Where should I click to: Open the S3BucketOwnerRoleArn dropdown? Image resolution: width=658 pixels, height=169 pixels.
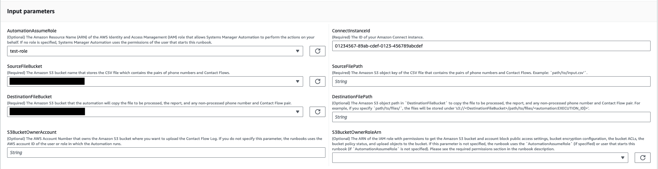point(480,158)
